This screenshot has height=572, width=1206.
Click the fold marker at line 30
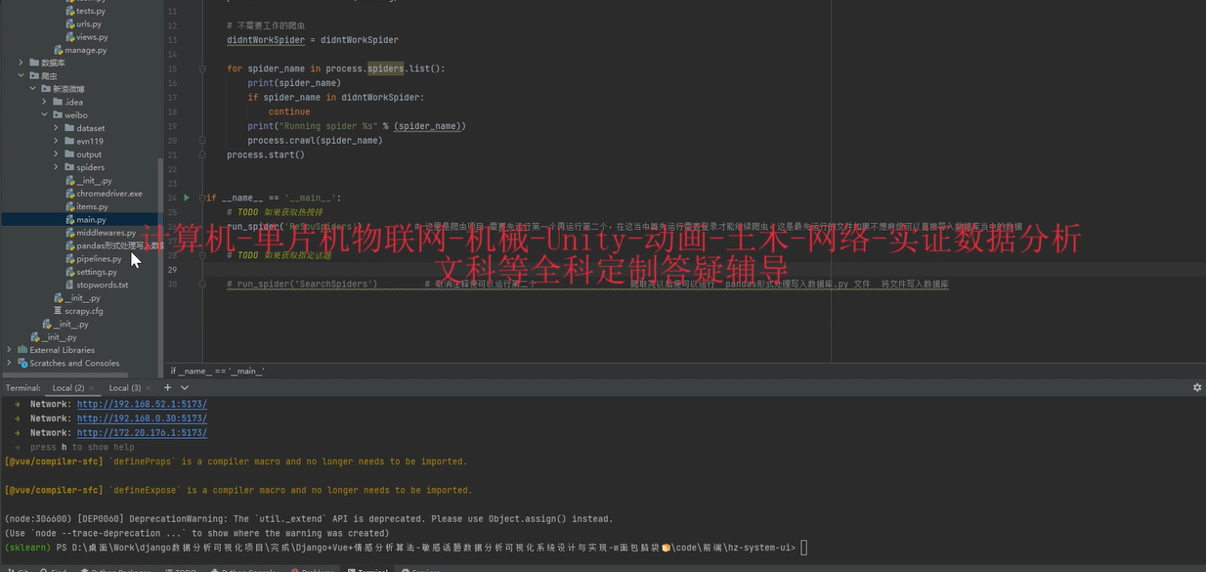point(202,284)
